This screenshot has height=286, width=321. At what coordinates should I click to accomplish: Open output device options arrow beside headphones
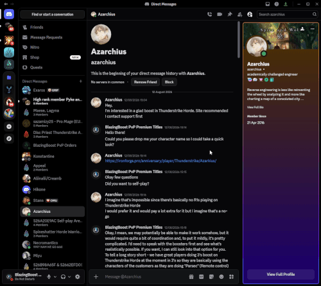click(69, 276)
